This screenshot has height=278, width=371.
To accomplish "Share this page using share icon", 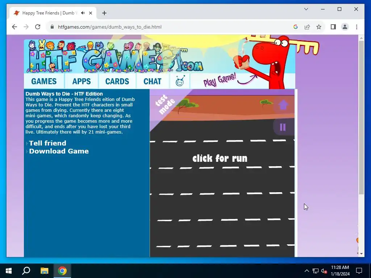I will [307, 27].
